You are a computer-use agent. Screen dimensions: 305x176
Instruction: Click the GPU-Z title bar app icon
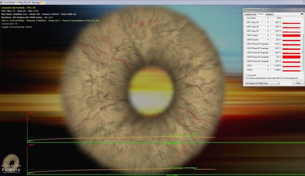[x=245, y=10]
